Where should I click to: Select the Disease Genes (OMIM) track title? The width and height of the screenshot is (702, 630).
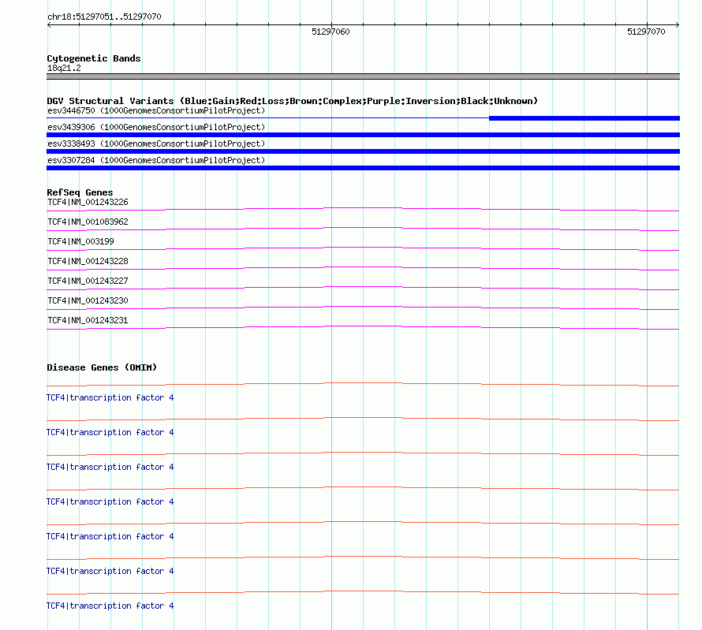102,367
